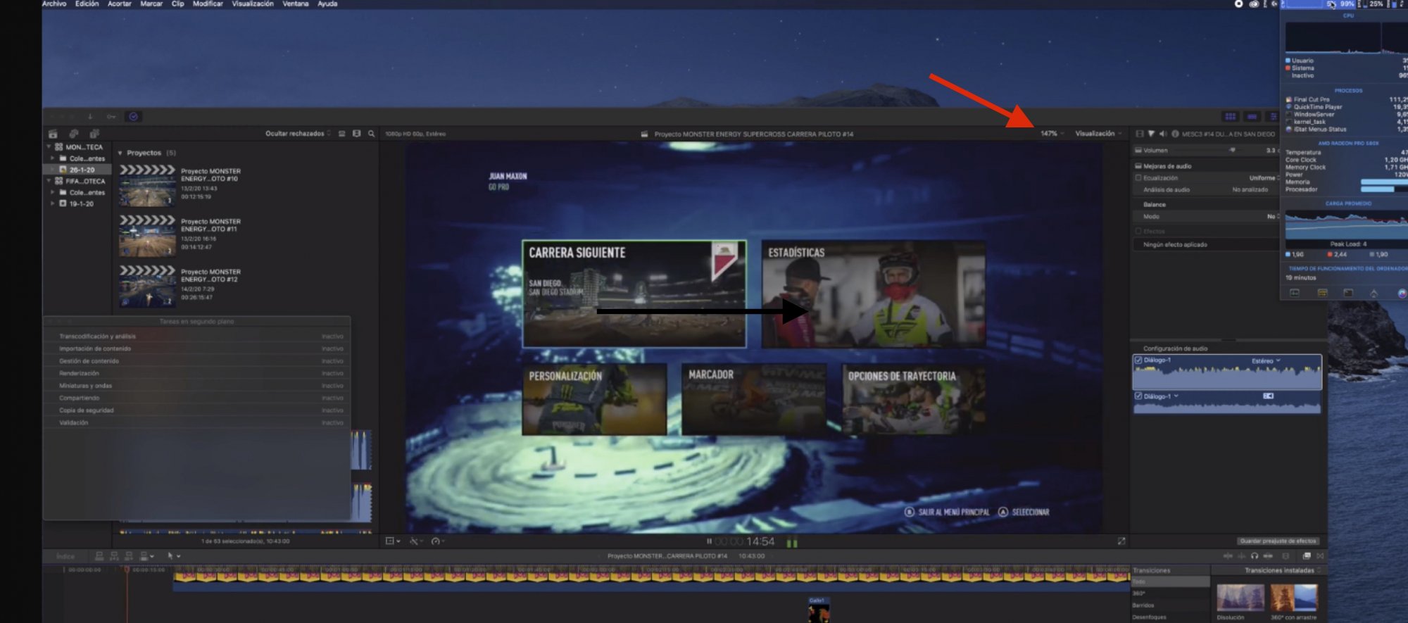1408x623 pixels.
Task: Open the retime speedometer dropdown
Action: pyautogui.click(x=438, y=541)
